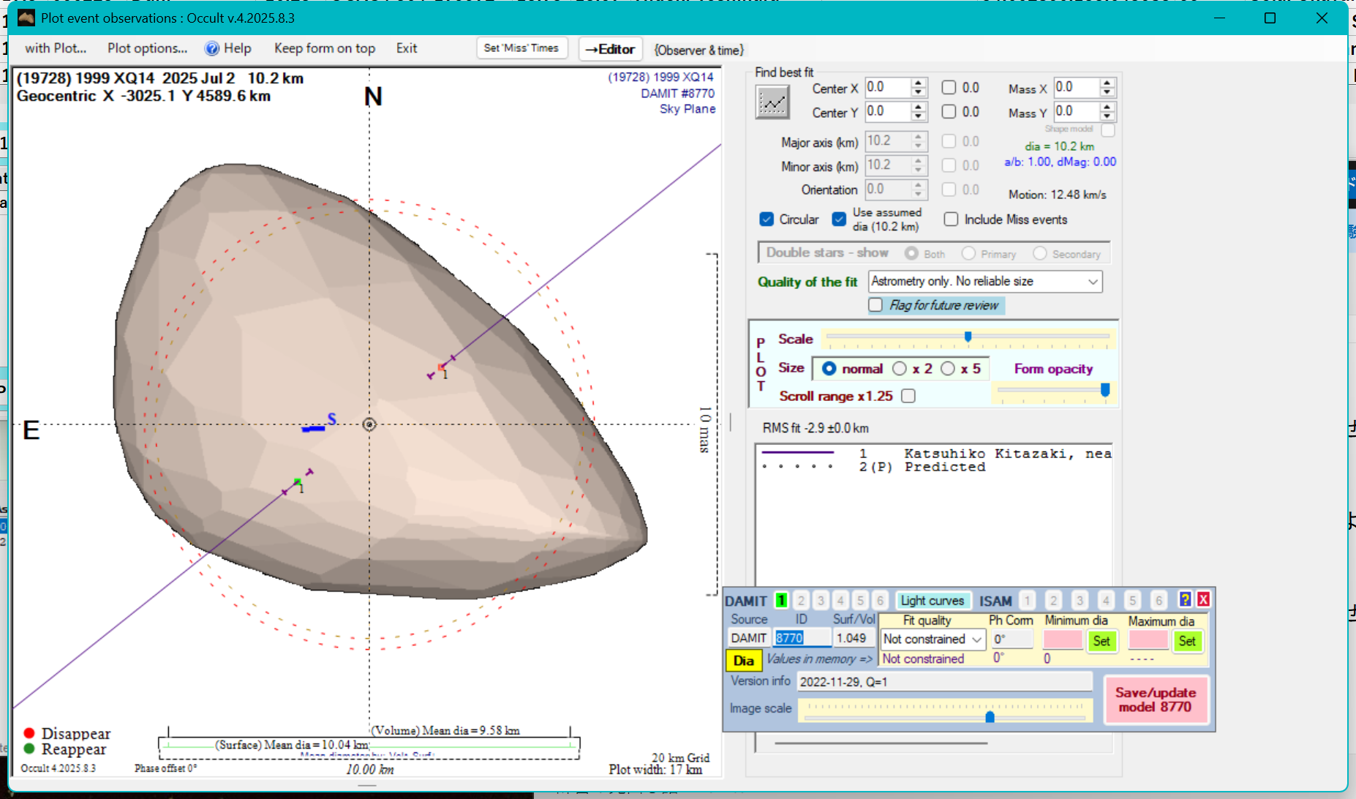
Task: Adjust the plot Scale slider handle
Action: [968, 337]
